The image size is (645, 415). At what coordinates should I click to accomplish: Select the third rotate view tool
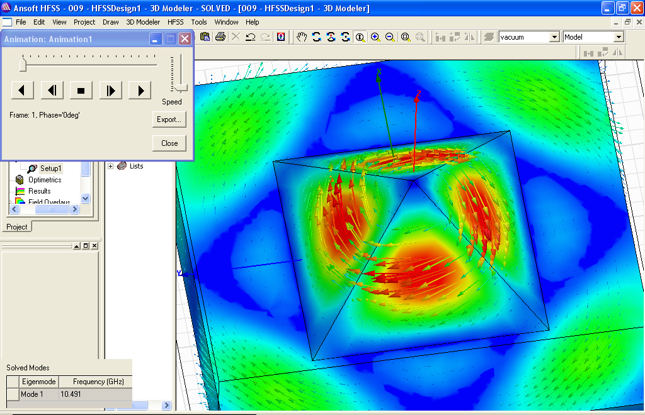(x=346, y=37)
